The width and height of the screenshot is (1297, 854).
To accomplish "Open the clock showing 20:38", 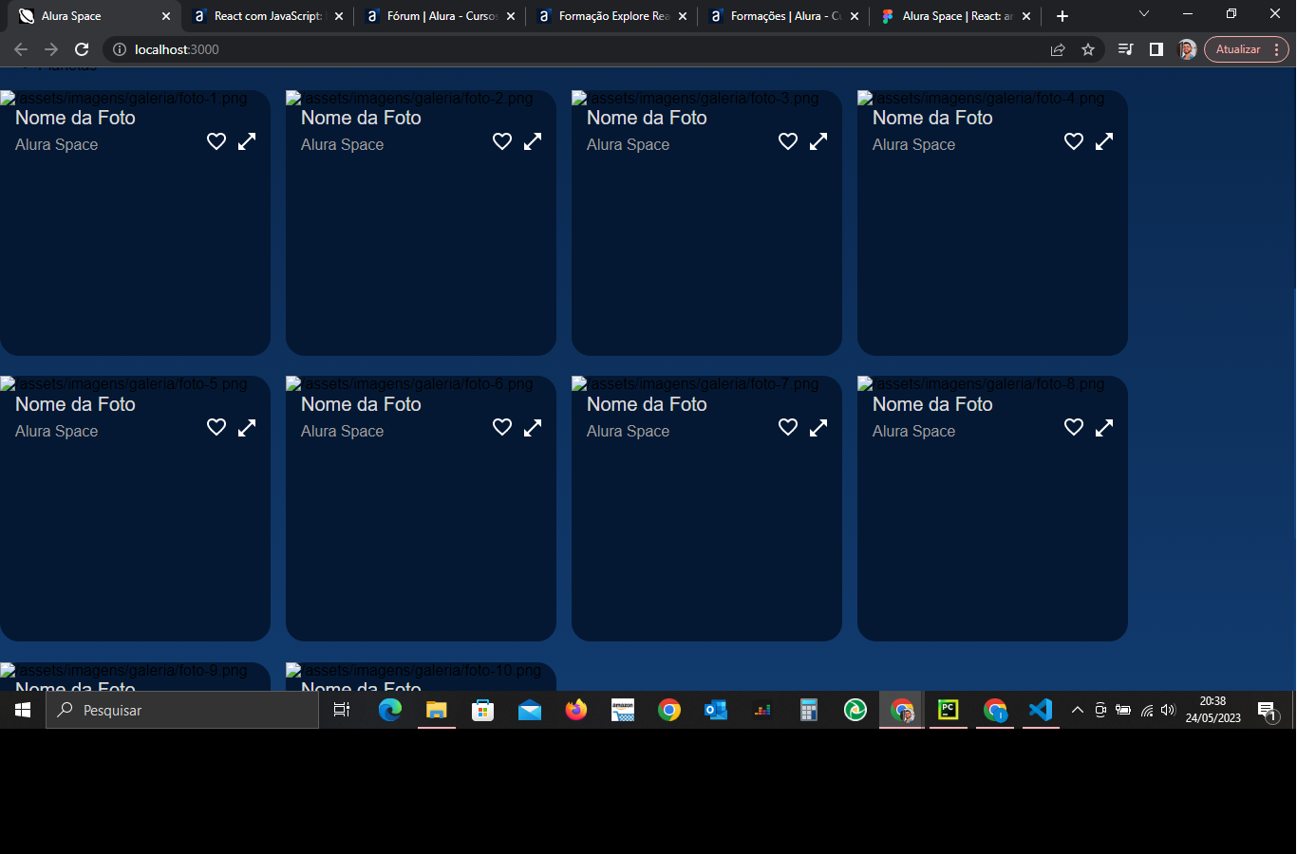I will click(x=1213, y=710).
